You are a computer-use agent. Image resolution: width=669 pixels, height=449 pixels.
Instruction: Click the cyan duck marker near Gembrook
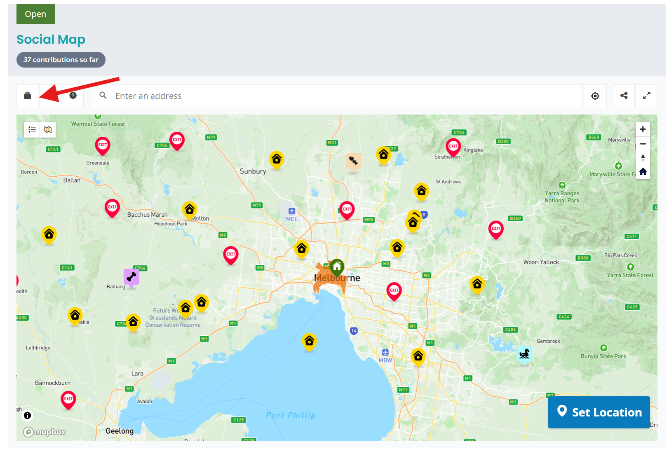tap(524, 353)
